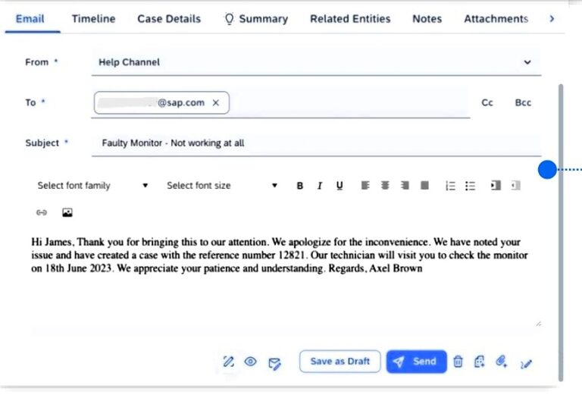Open the Case Details tab
Viewport: 582px width, 395px height.
click(169, 19)
